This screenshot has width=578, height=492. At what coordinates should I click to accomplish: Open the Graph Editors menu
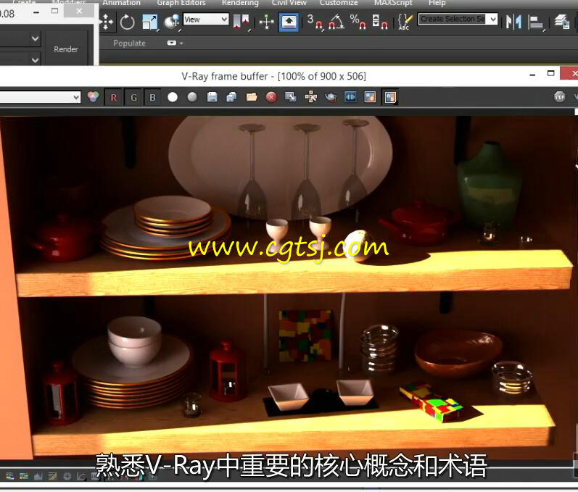click(181, 3)
